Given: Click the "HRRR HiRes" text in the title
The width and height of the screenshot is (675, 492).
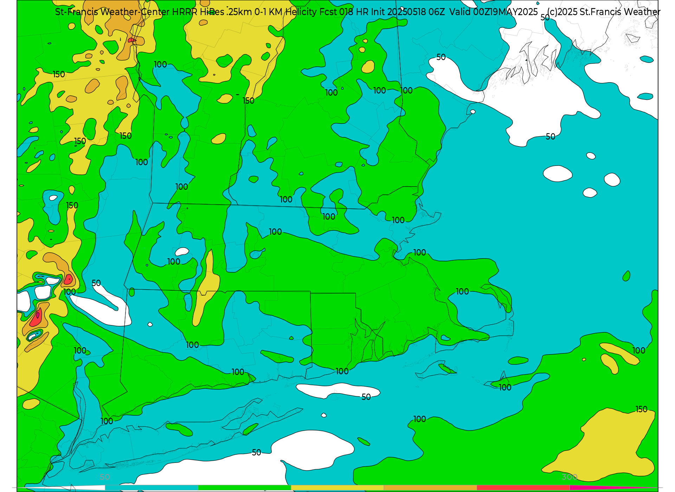Looking at the screenshot, I should coord(198,12).
